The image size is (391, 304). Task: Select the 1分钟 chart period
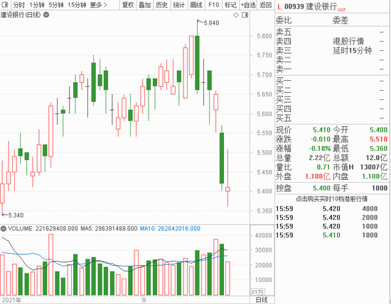pos(37,5)
